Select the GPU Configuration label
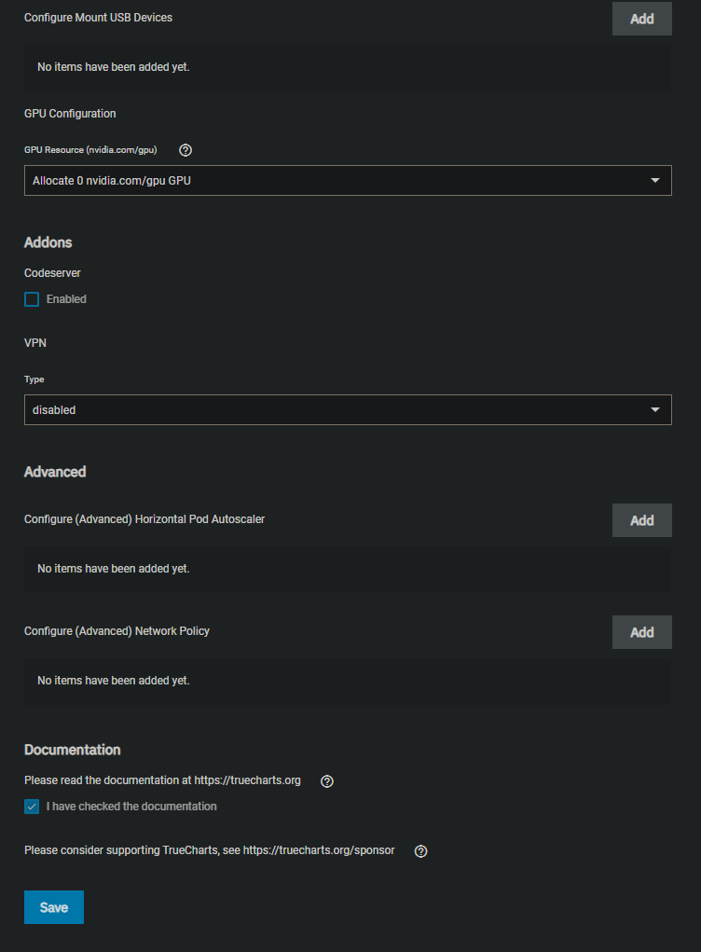Viewport: 701px width, 952px height. 69,113
